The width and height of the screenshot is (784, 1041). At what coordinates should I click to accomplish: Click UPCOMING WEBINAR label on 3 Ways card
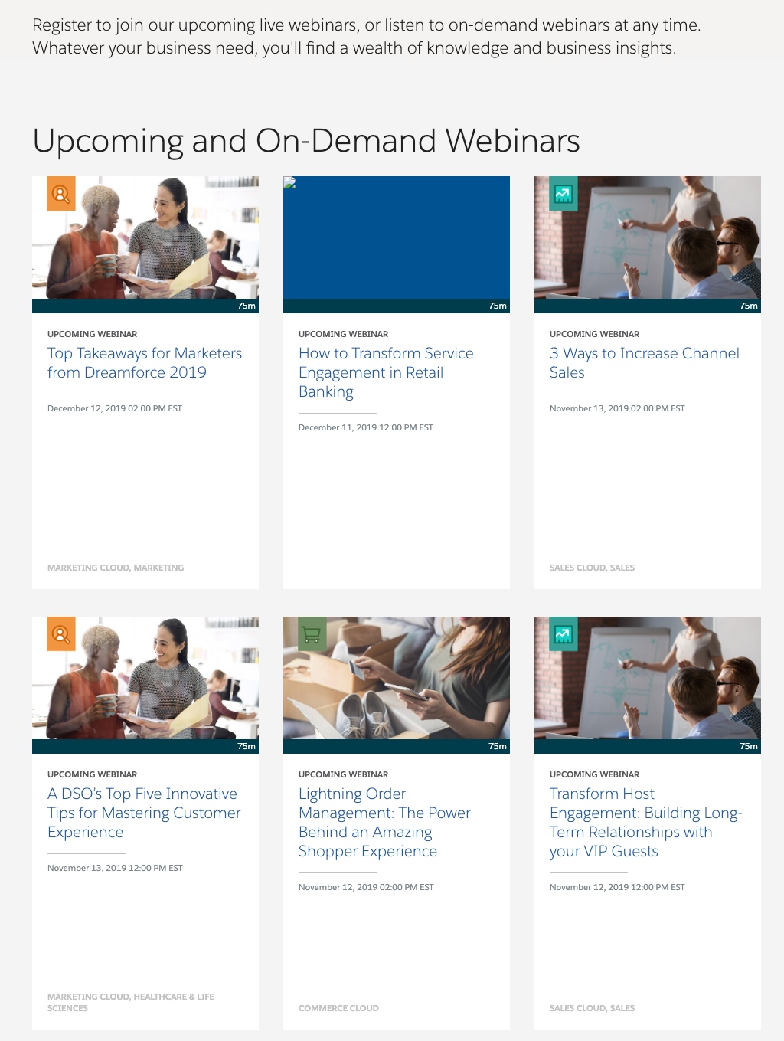point(595,334)
